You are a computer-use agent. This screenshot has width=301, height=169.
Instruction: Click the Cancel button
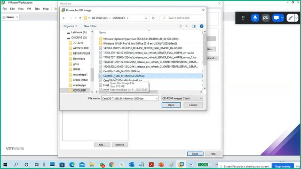pyautogui.click(x=193, y=105)
